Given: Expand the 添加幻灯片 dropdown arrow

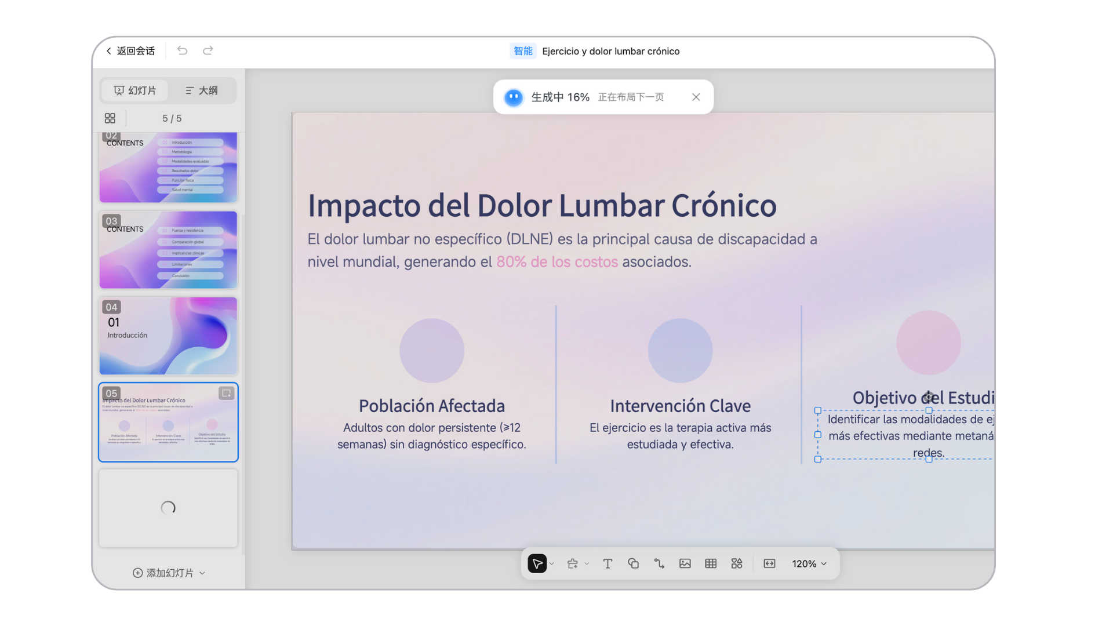Looking at the screenshot, I should pyautogui.click(x=202, y=573).
